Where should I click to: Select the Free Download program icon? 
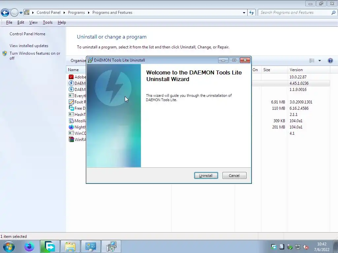[x=71, y=108]
